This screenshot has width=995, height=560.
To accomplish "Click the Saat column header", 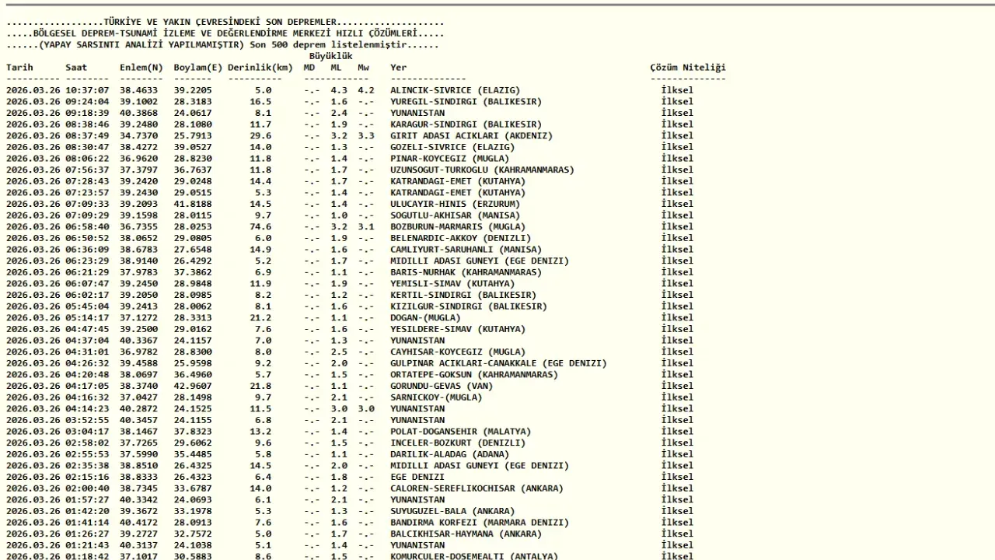I will 76,68.
